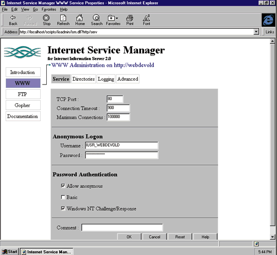Open the Edit menu
This screenshot has width=277, height=255.
tap(14, 10)
